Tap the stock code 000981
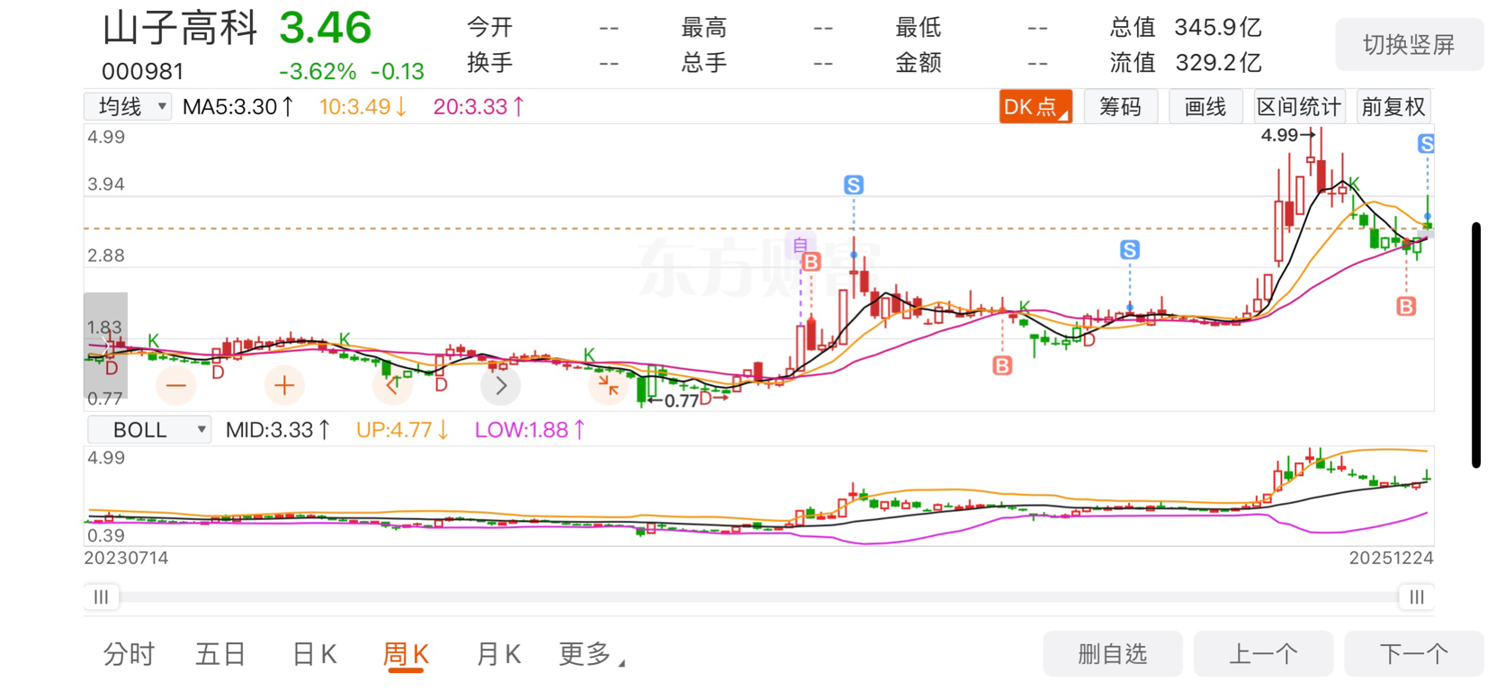The width and height of the screenshot is (1496, 691). click(x=143, y=71)
